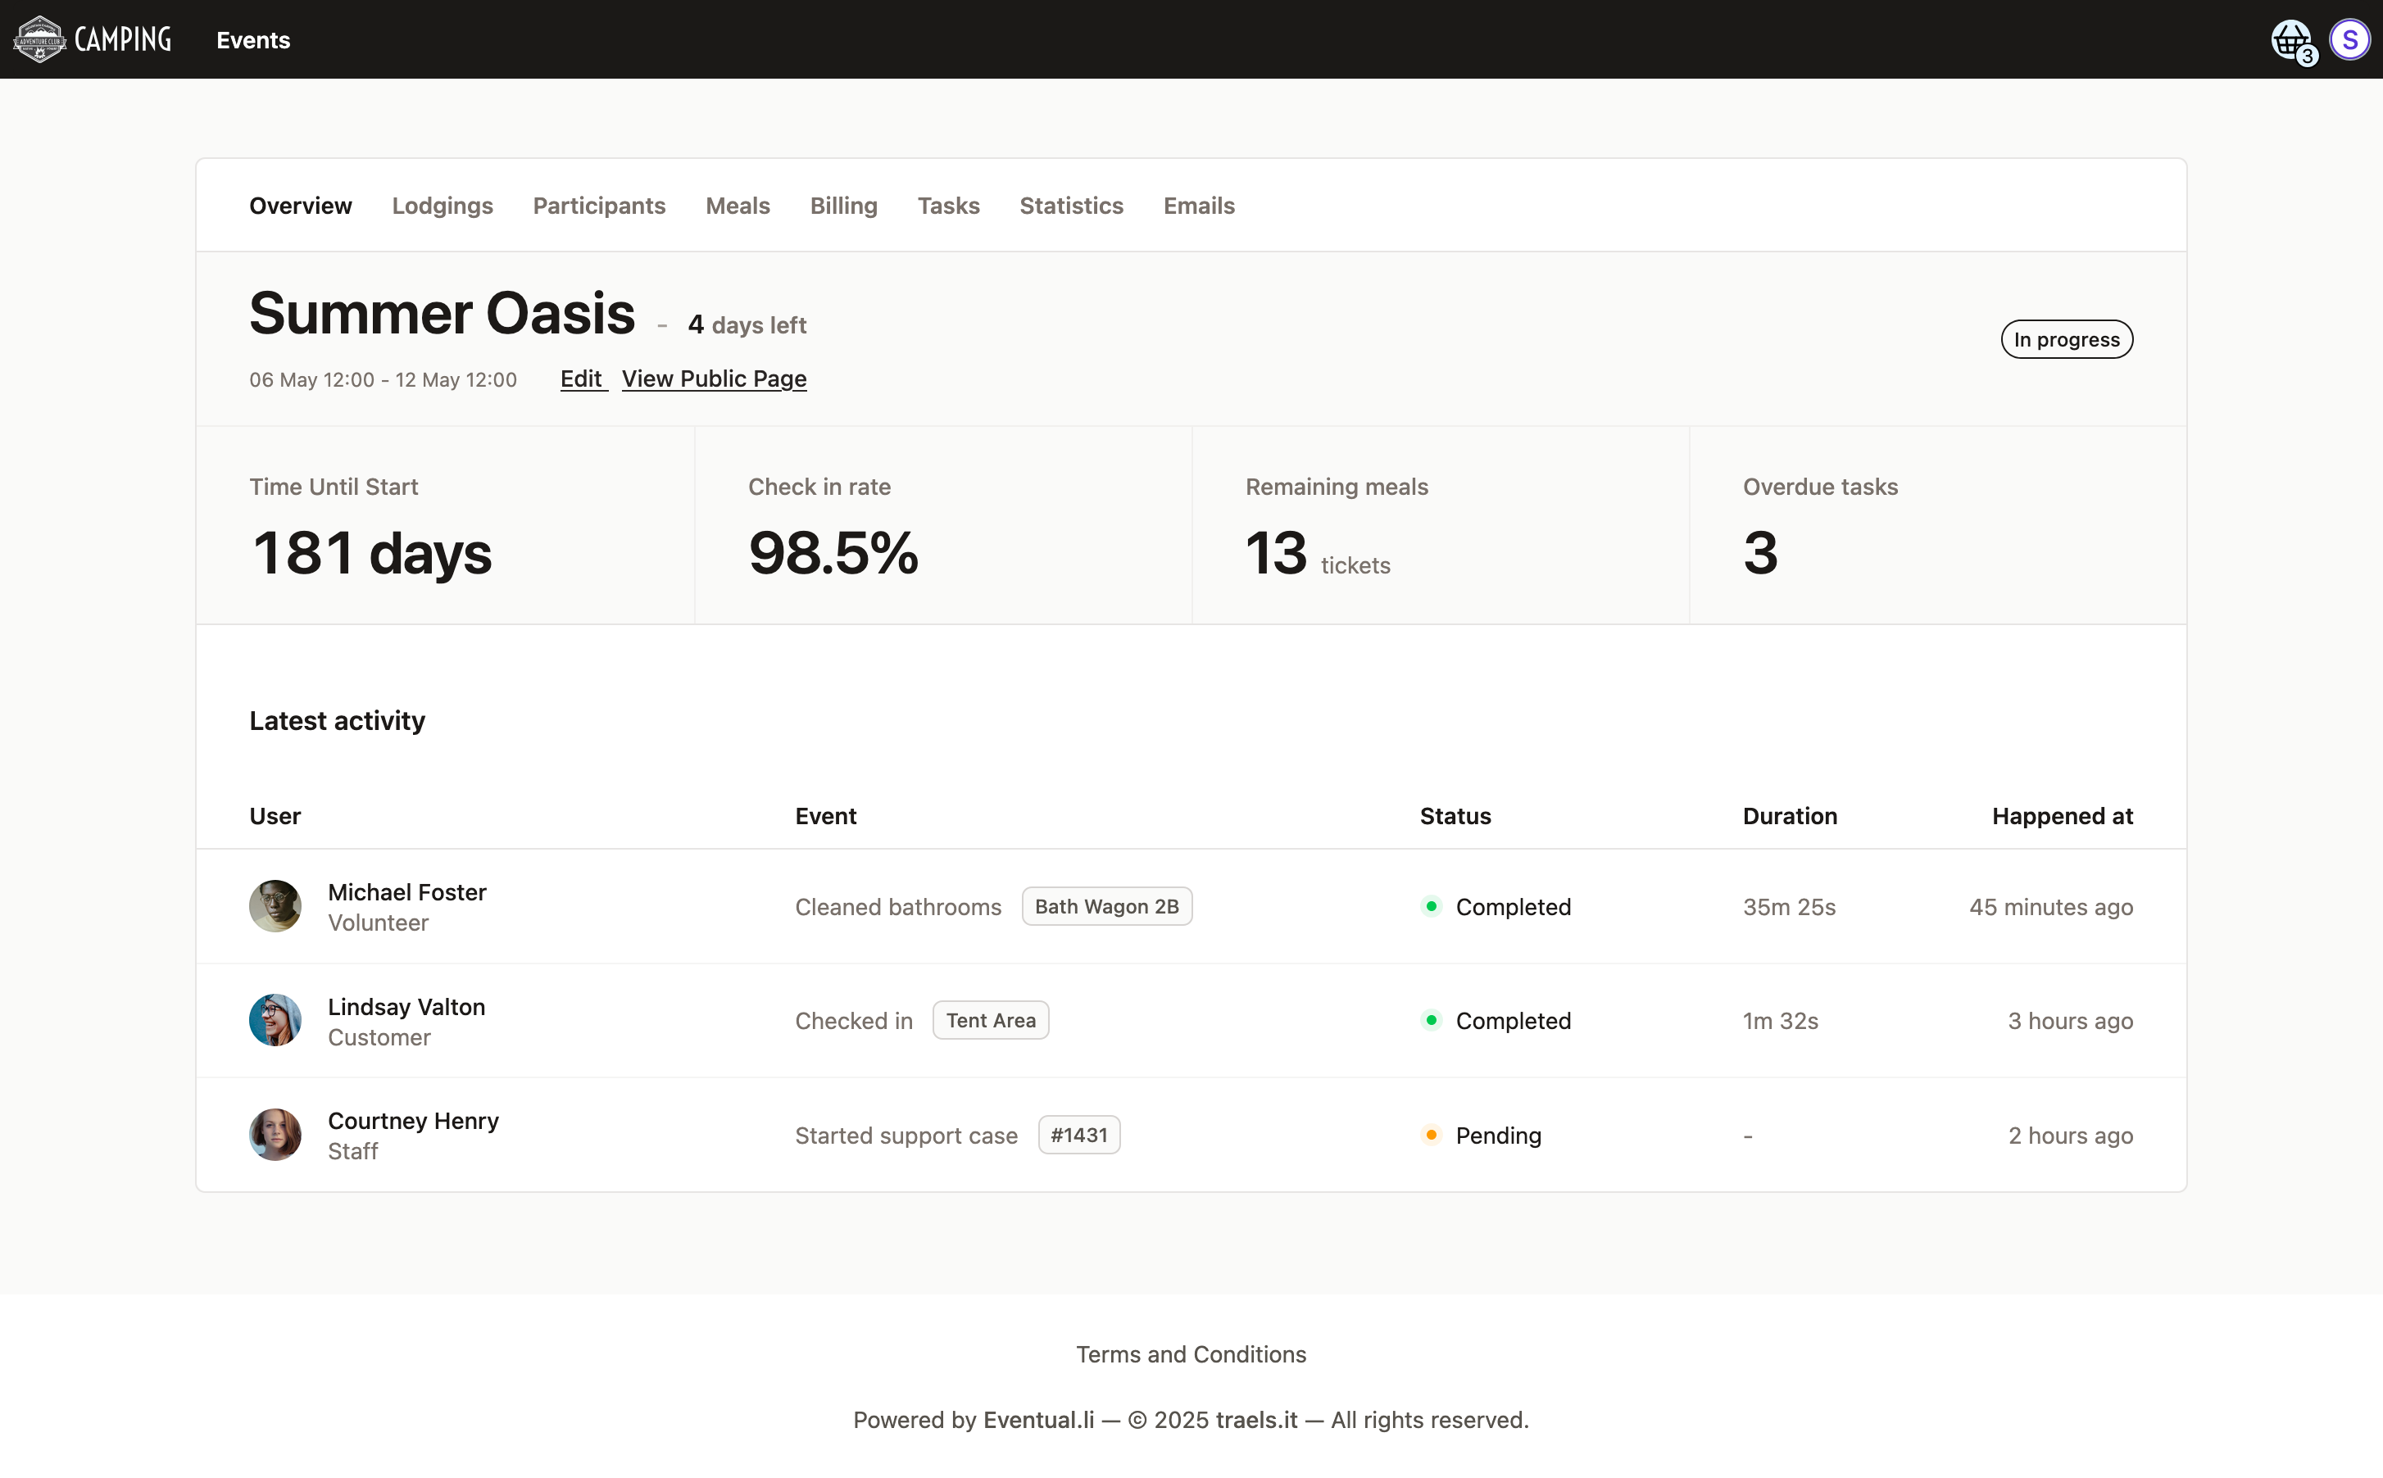Click the Camping logo in the navbar
2383x1478 pixels.
(91, 39)
